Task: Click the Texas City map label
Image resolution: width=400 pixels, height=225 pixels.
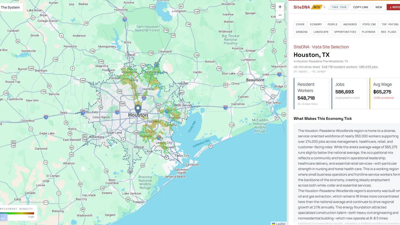Action: click(x=182, y=155)
